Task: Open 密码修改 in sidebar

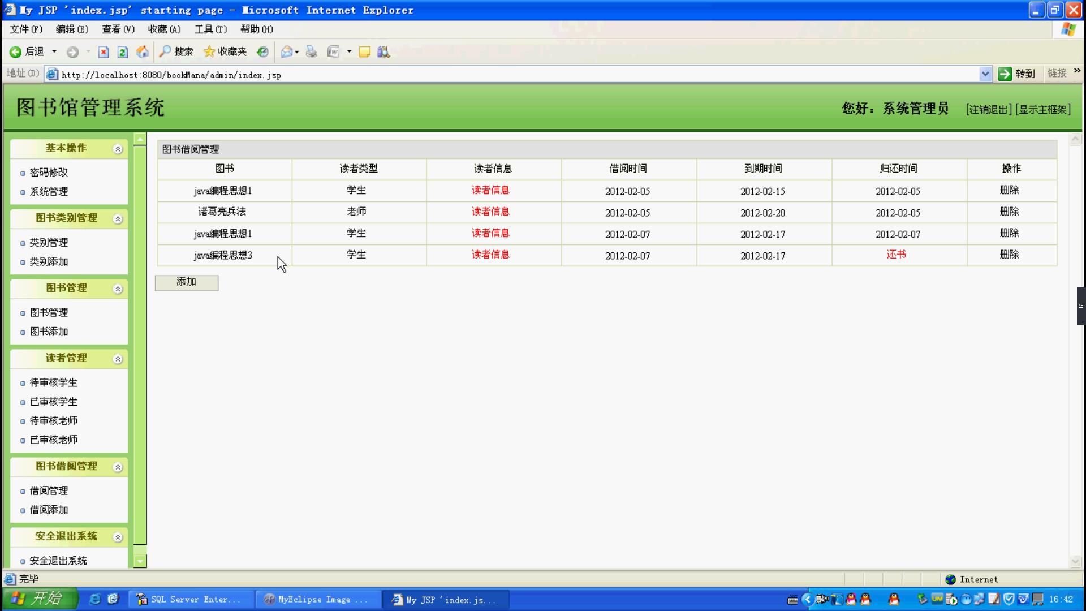Action: (49, 172)
